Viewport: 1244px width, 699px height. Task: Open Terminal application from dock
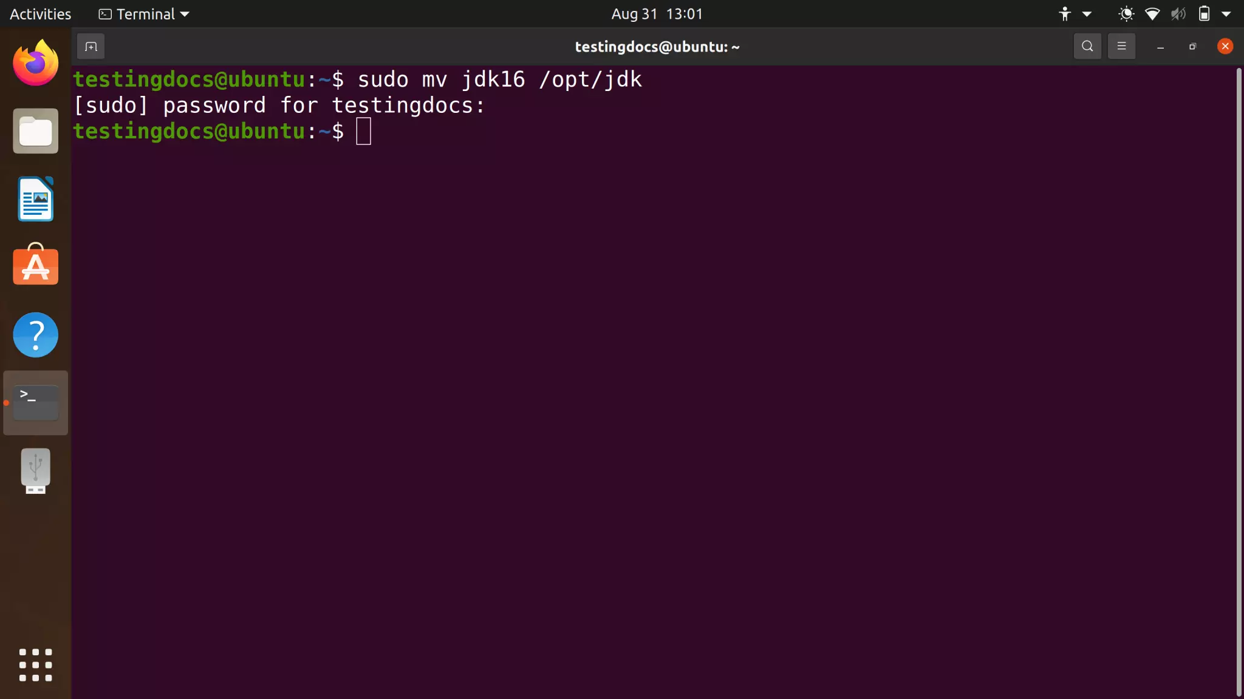point(35,402)
